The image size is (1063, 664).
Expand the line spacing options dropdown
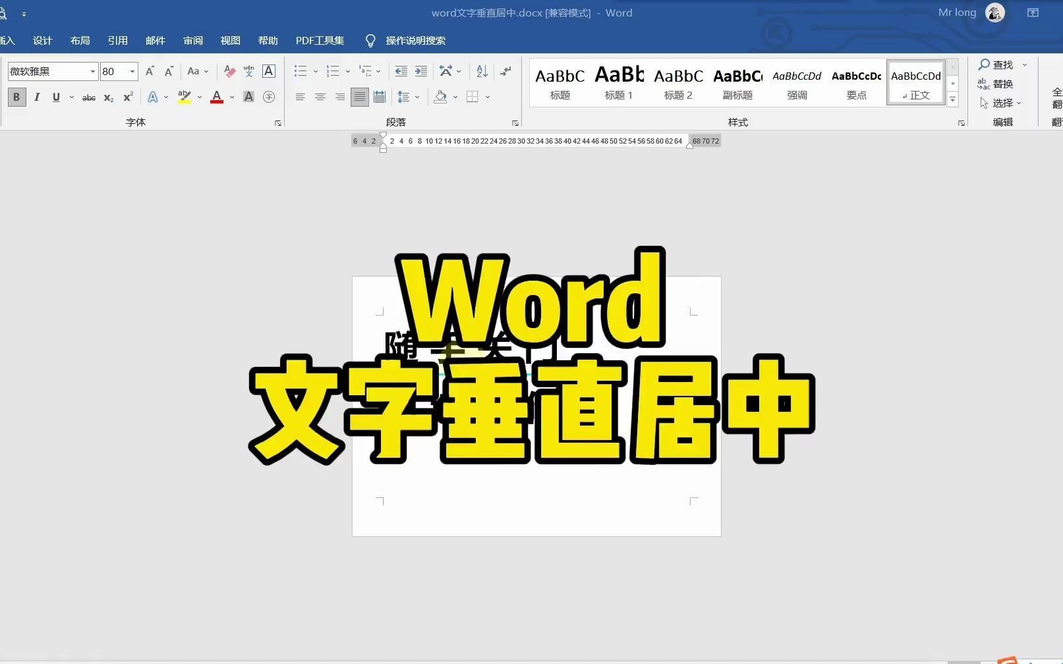[x=417, y=97]
